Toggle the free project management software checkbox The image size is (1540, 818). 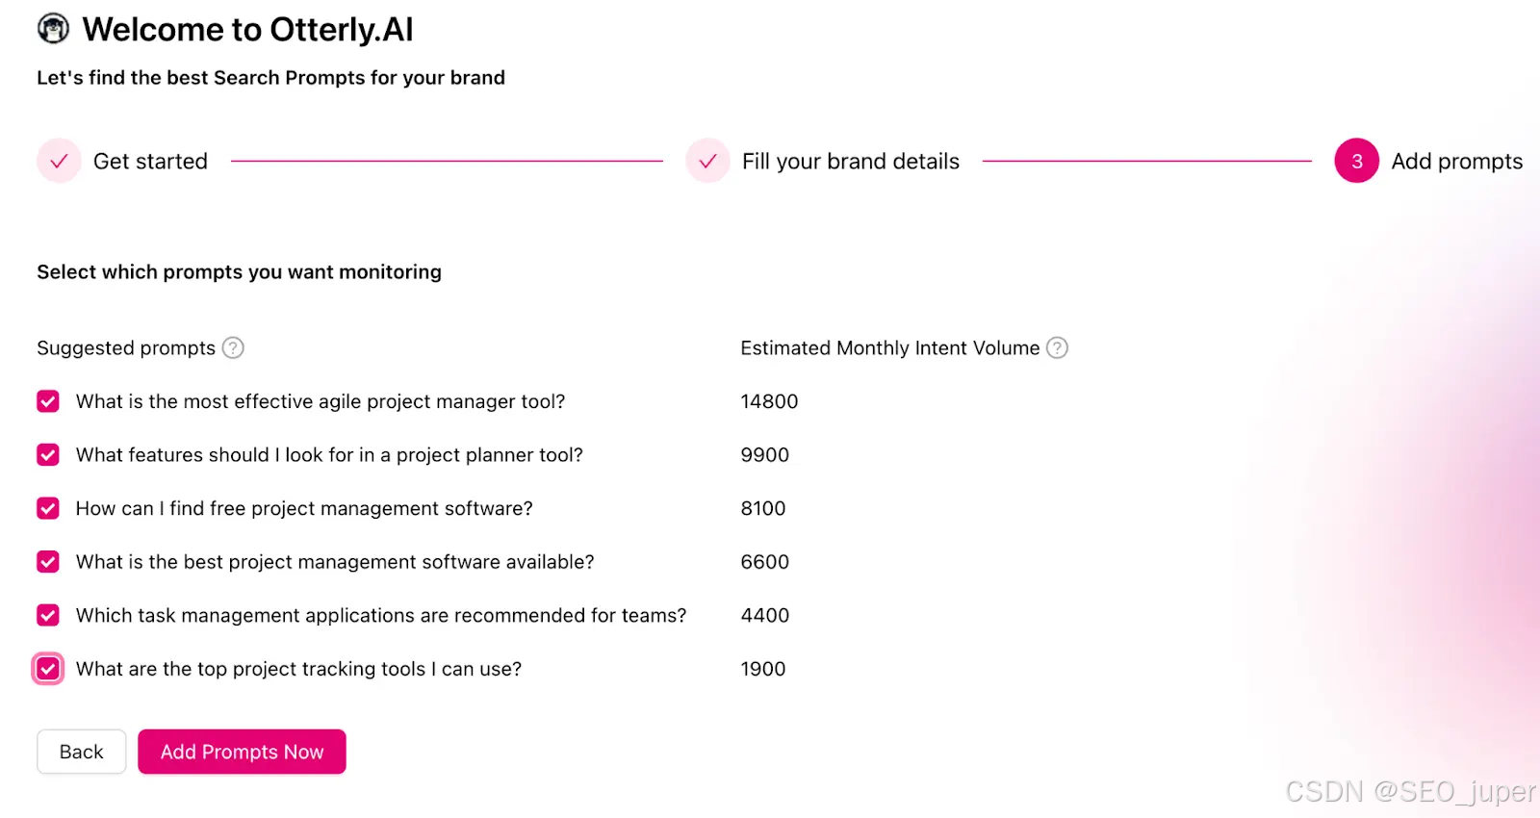click(x=48, y=508)
